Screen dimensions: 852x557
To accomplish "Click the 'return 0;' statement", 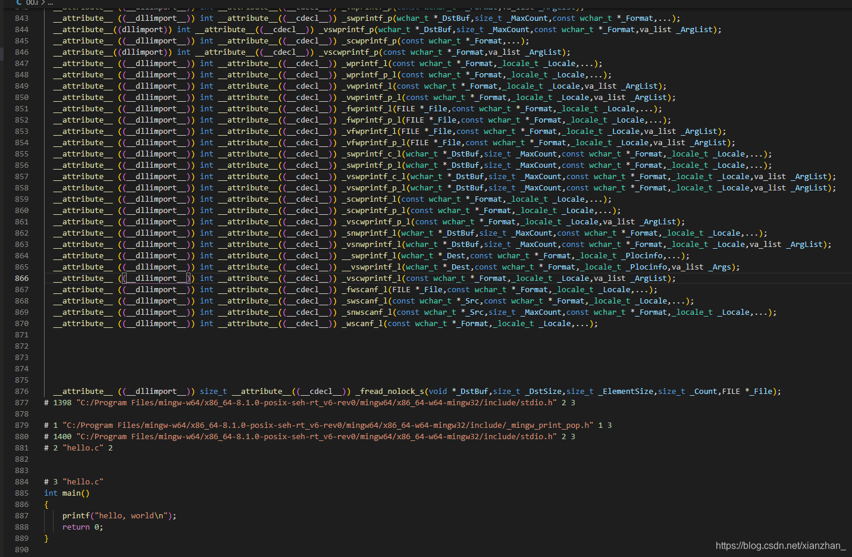I will pyautogui.click(x=83, y=527).
